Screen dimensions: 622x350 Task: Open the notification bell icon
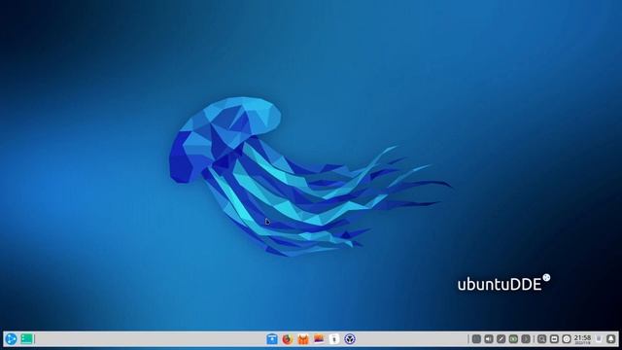click(x=611, y=339)
